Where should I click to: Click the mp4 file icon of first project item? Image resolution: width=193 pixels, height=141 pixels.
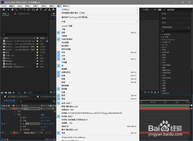(x=4, y=41)
